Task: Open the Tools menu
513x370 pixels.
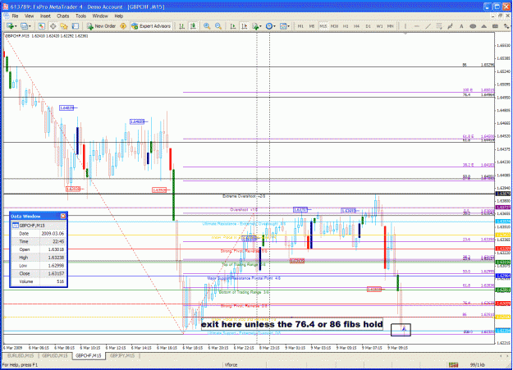Action: point(80,16)
